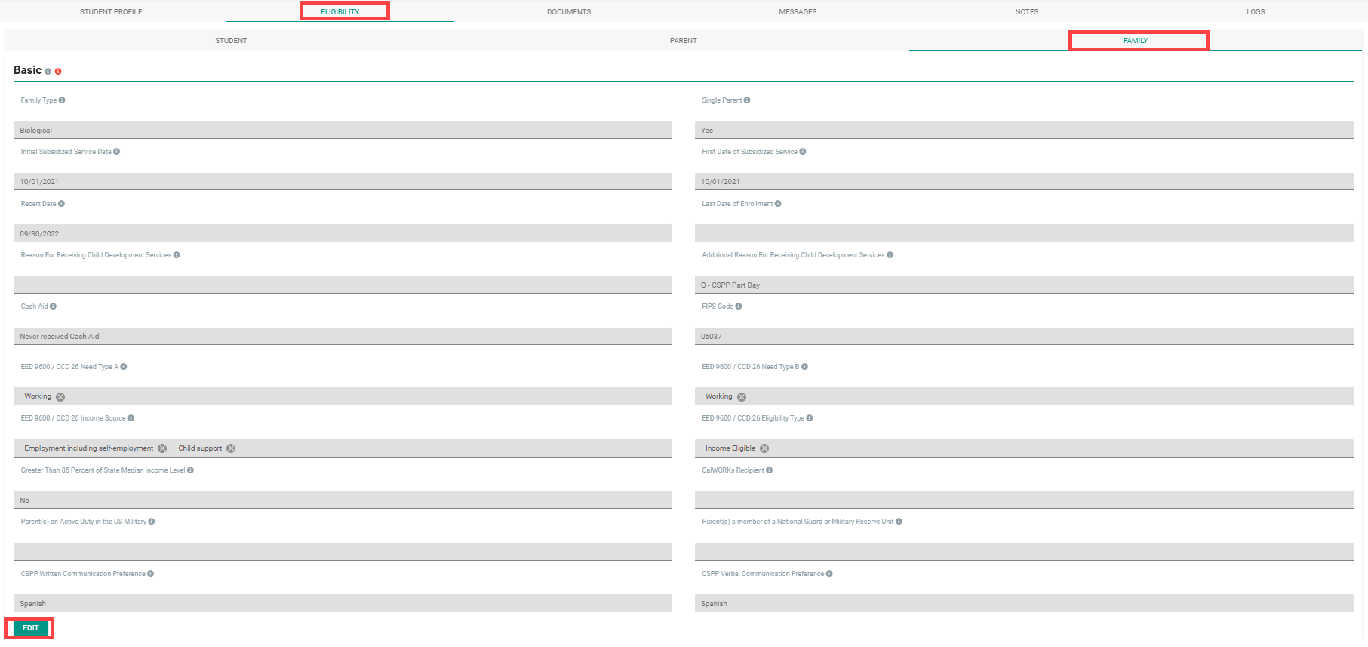Remove the Employment including self-employment chip

[162, 448]
